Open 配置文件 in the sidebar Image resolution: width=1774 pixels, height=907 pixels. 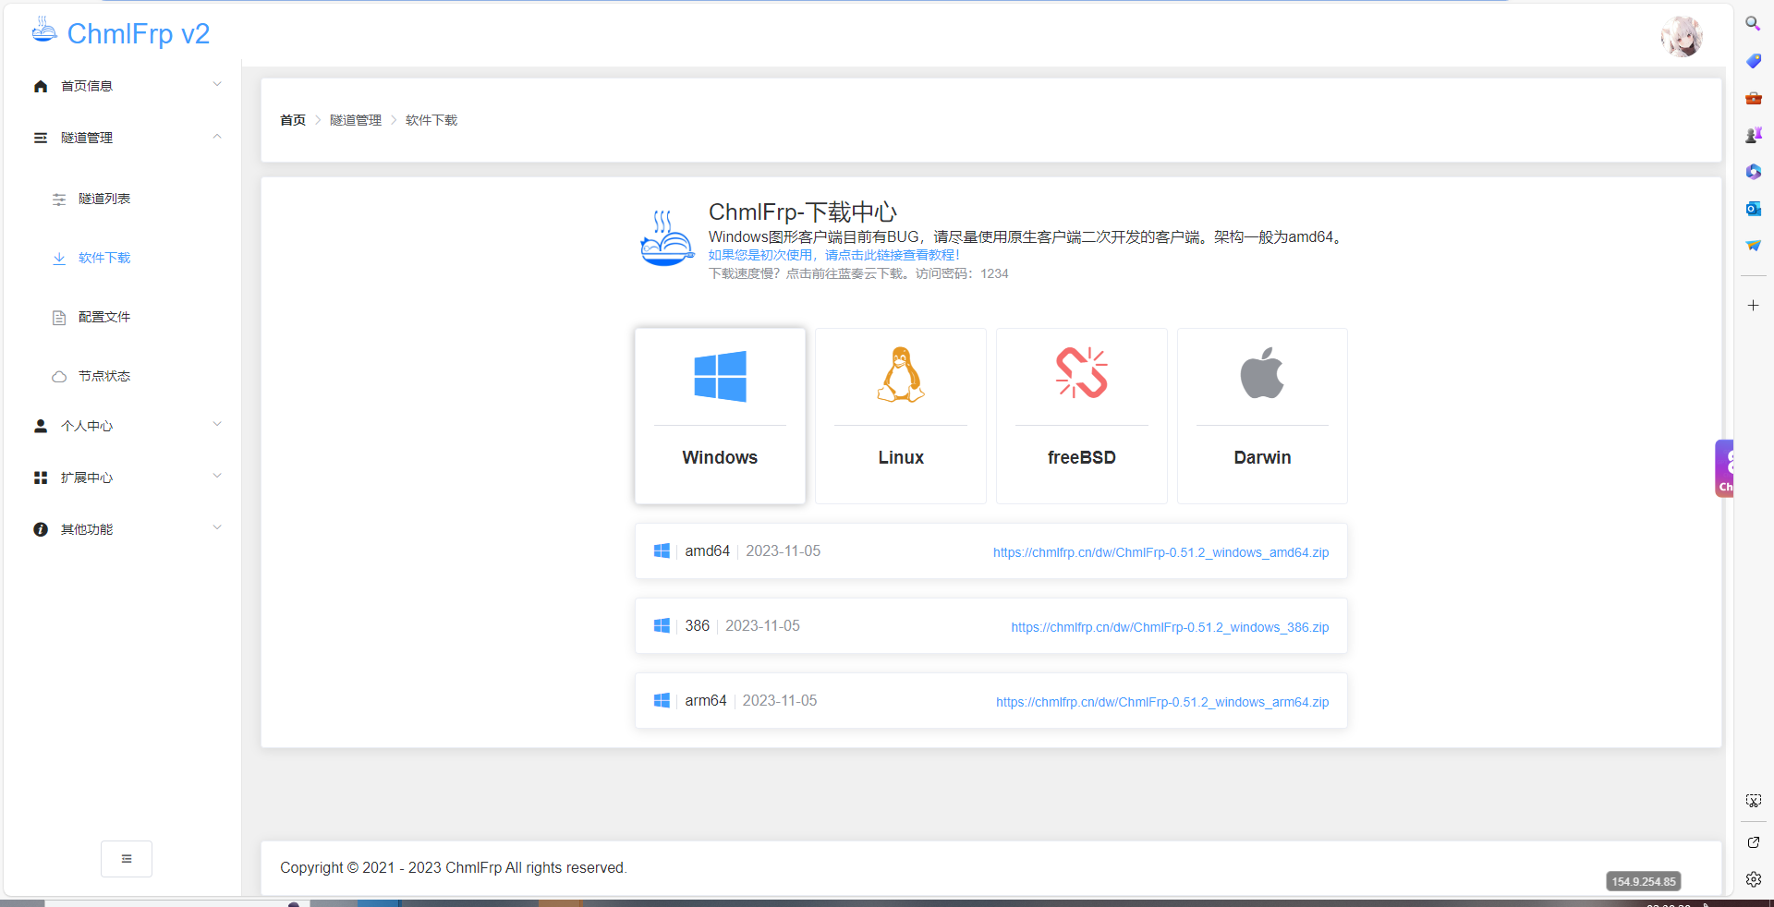point(104,317)
